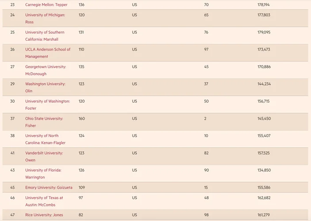This screenshot has width=311, height=221.
Task: Select salary value 155,407 in Kenan-Flagler row
Action: tap(264, 136)
